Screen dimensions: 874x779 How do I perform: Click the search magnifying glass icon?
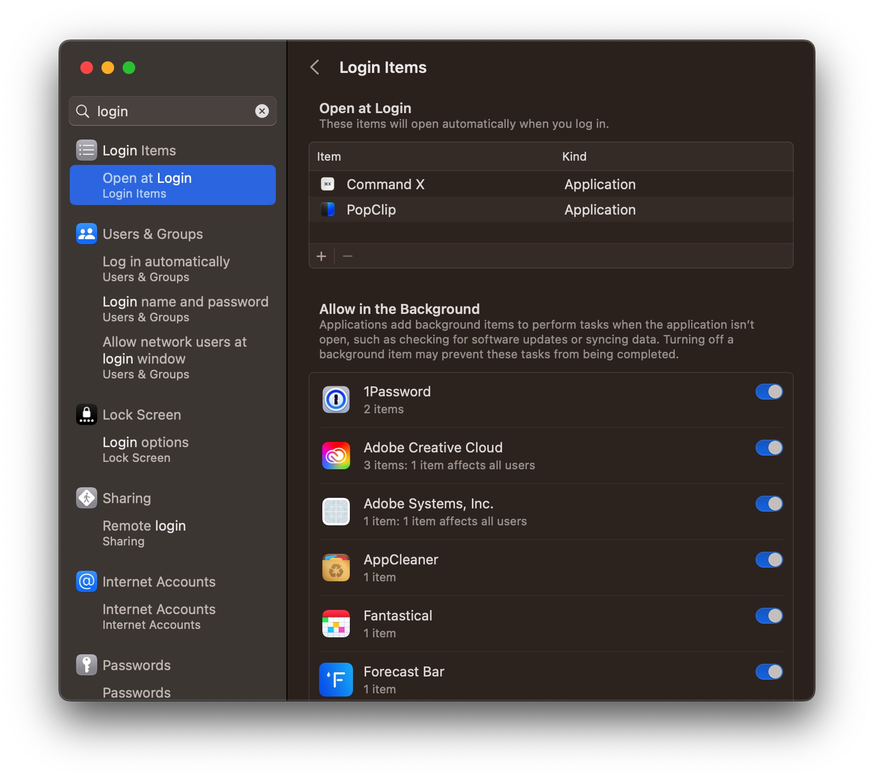82,111
